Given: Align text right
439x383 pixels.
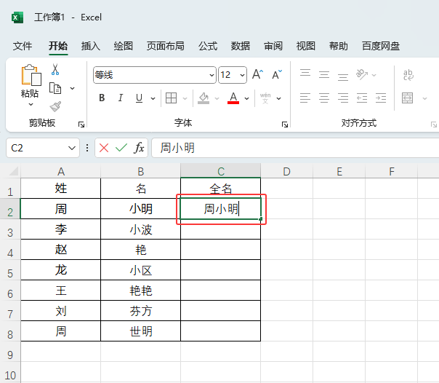Looking at the screenshot, I should 342,98.
